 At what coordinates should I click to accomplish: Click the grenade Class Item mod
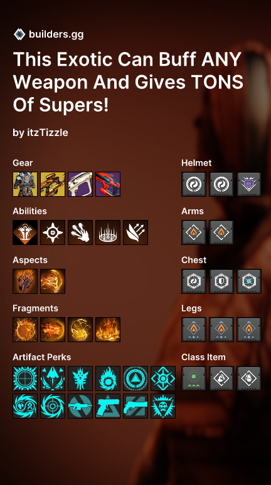click(x=249, y=378)
